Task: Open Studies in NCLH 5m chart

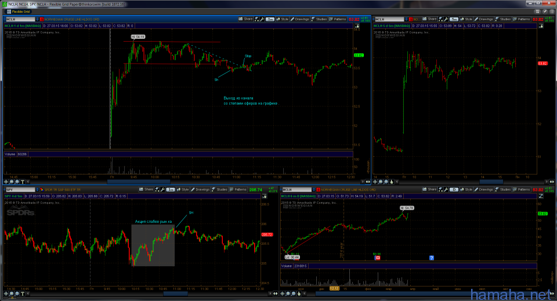Action: pyautogui.click(x=502, y=19)
